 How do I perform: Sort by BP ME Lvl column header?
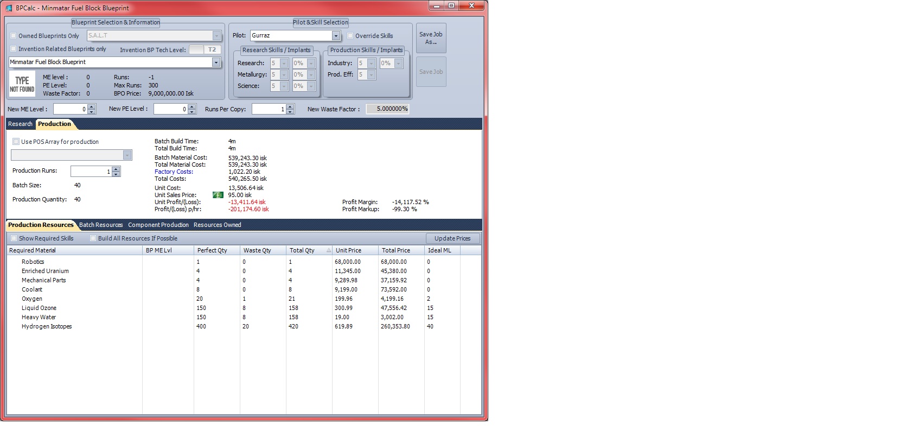pyautogui.click(x=168, y=250)
